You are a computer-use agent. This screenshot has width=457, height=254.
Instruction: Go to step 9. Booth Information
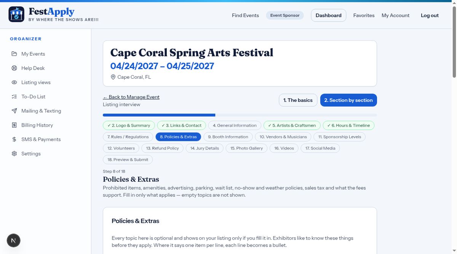[228, 137]
